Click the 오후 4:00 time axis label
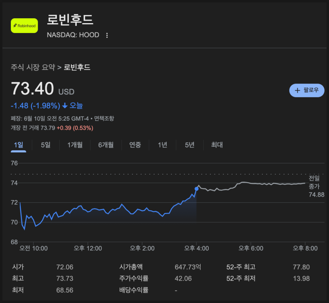Screen dimensions: 329x303 click(x=197, y=248)
